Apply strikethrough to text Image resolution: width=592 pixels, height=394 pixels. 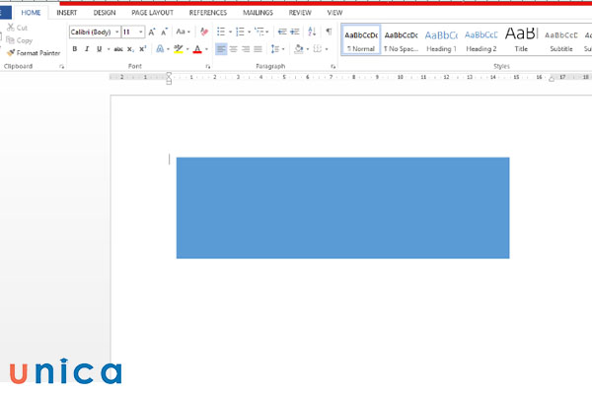118,48
